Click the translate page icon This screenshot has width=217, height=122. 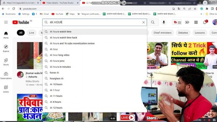[x=179, y=9]
